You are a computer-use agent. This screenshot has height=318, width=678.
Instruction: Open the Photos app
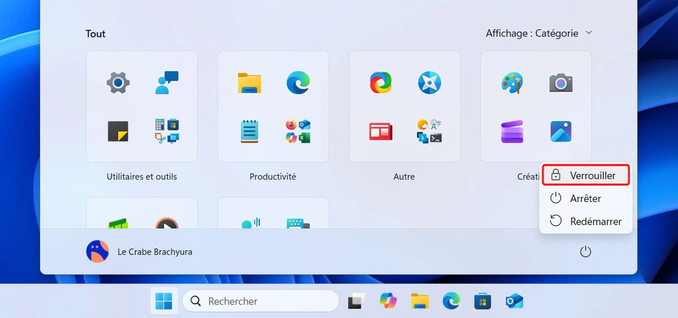tap(561, 131)
